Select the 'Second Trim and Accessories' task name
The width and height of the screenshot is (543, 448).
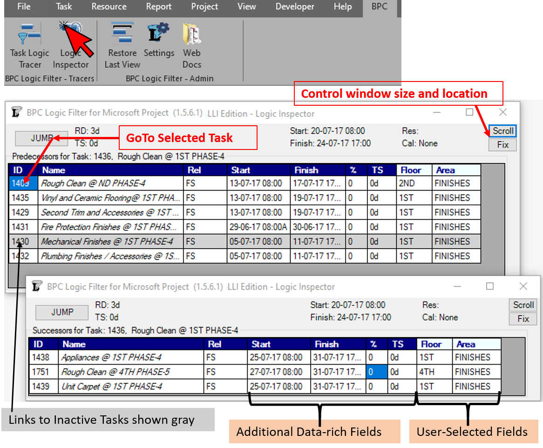[110, 212]
